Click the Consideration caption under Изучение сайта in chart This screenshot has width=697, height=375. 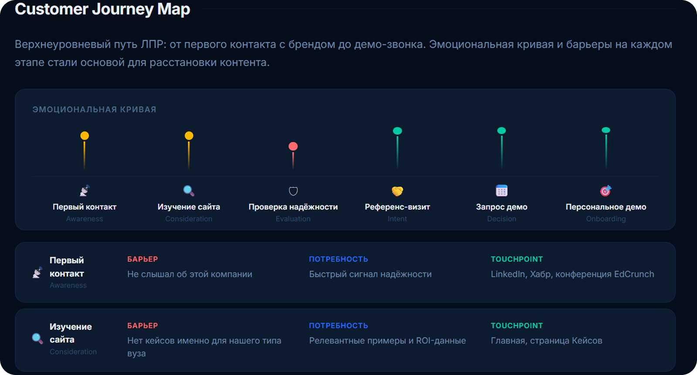(189, 219)
